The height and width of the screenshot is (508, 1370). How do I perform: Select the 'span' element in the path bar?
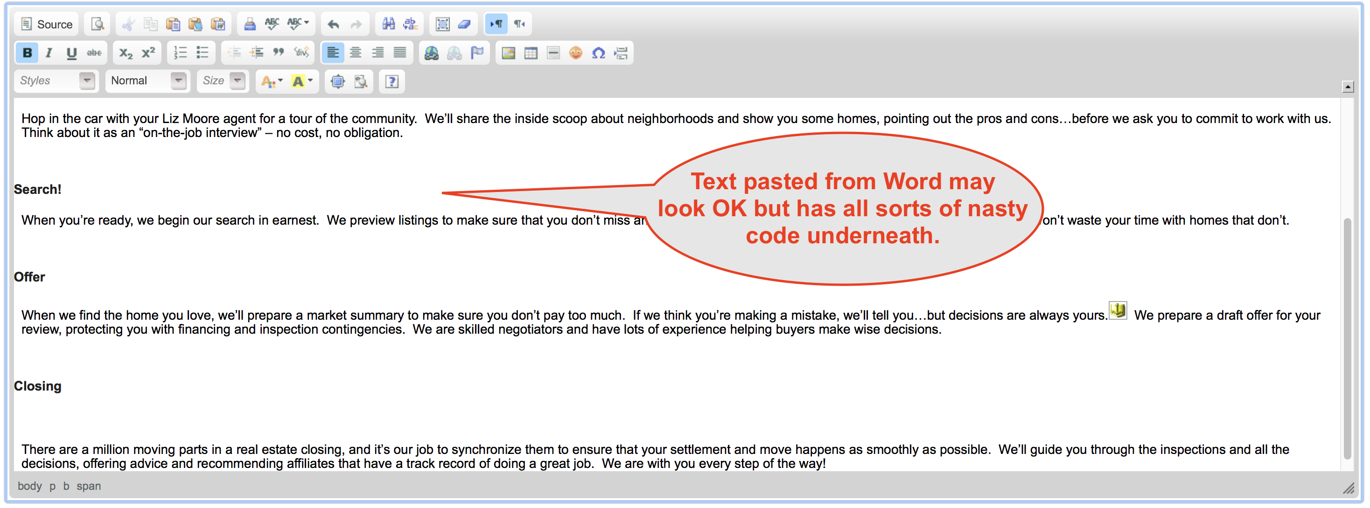pyautogui.click(x=89, y=486)
